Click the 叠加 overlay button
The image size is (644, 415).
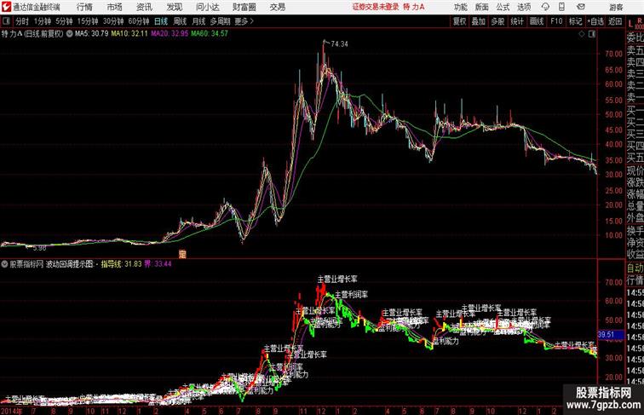[479, 21]
